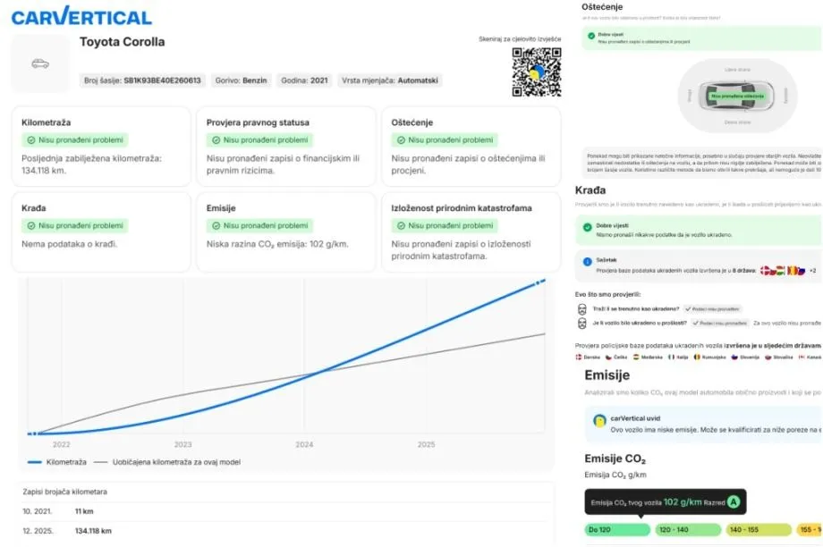
Task: Click the 'Vrsta mjenjača: Automatski' chip
Action: (390, 80)
